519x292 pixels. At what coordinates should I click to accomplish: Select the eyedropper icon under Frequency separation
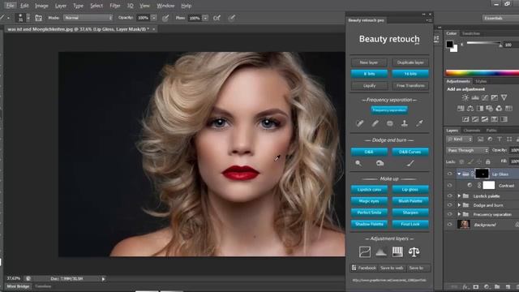coord(419,123)
